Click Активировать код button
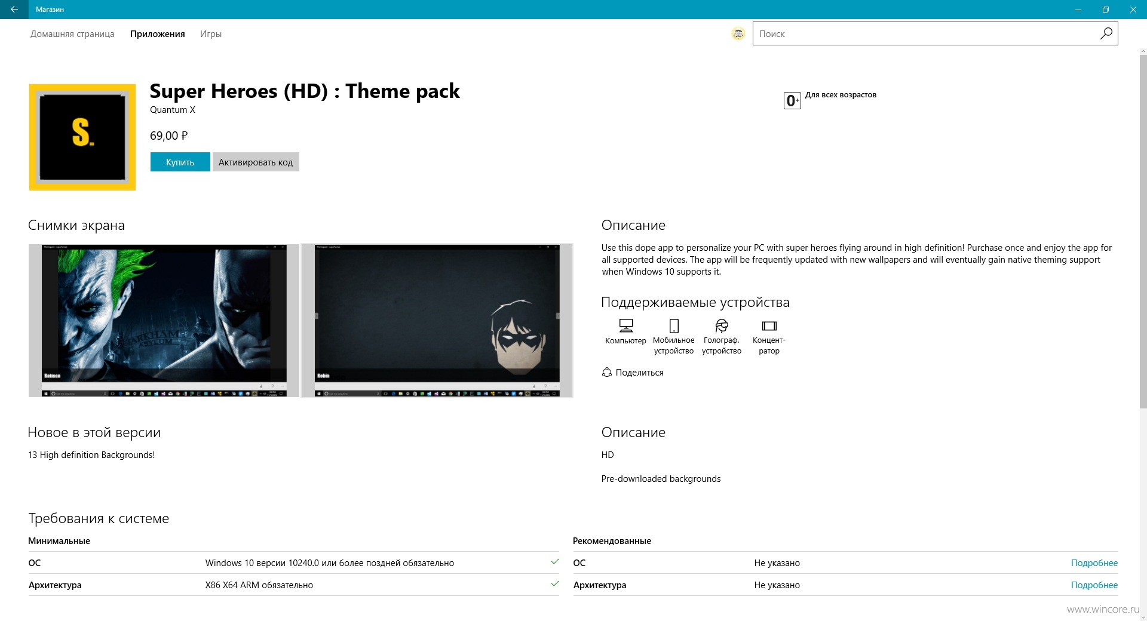Screen dimensions: 1147x621 (x=256, y=162)
